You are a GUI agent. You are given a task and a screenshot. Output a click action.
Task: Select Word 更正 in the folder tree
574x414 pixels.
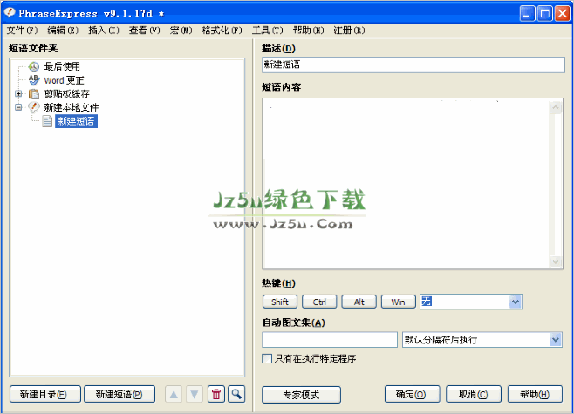point(64,80)
